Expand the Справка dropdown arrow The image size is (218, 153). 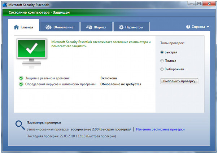pyautogui.click(x=208, y=27)
